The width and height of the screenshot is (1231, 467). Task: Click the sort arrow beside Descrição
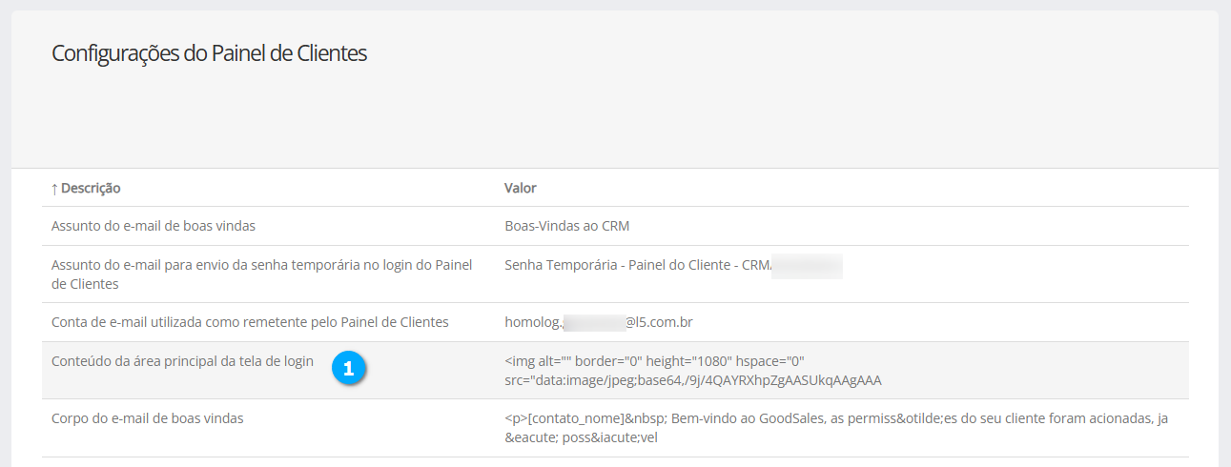54,189
